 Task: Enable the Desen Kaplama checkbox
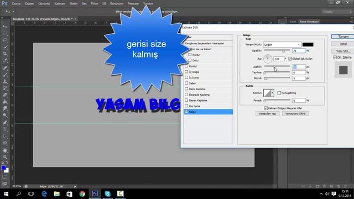186,100
